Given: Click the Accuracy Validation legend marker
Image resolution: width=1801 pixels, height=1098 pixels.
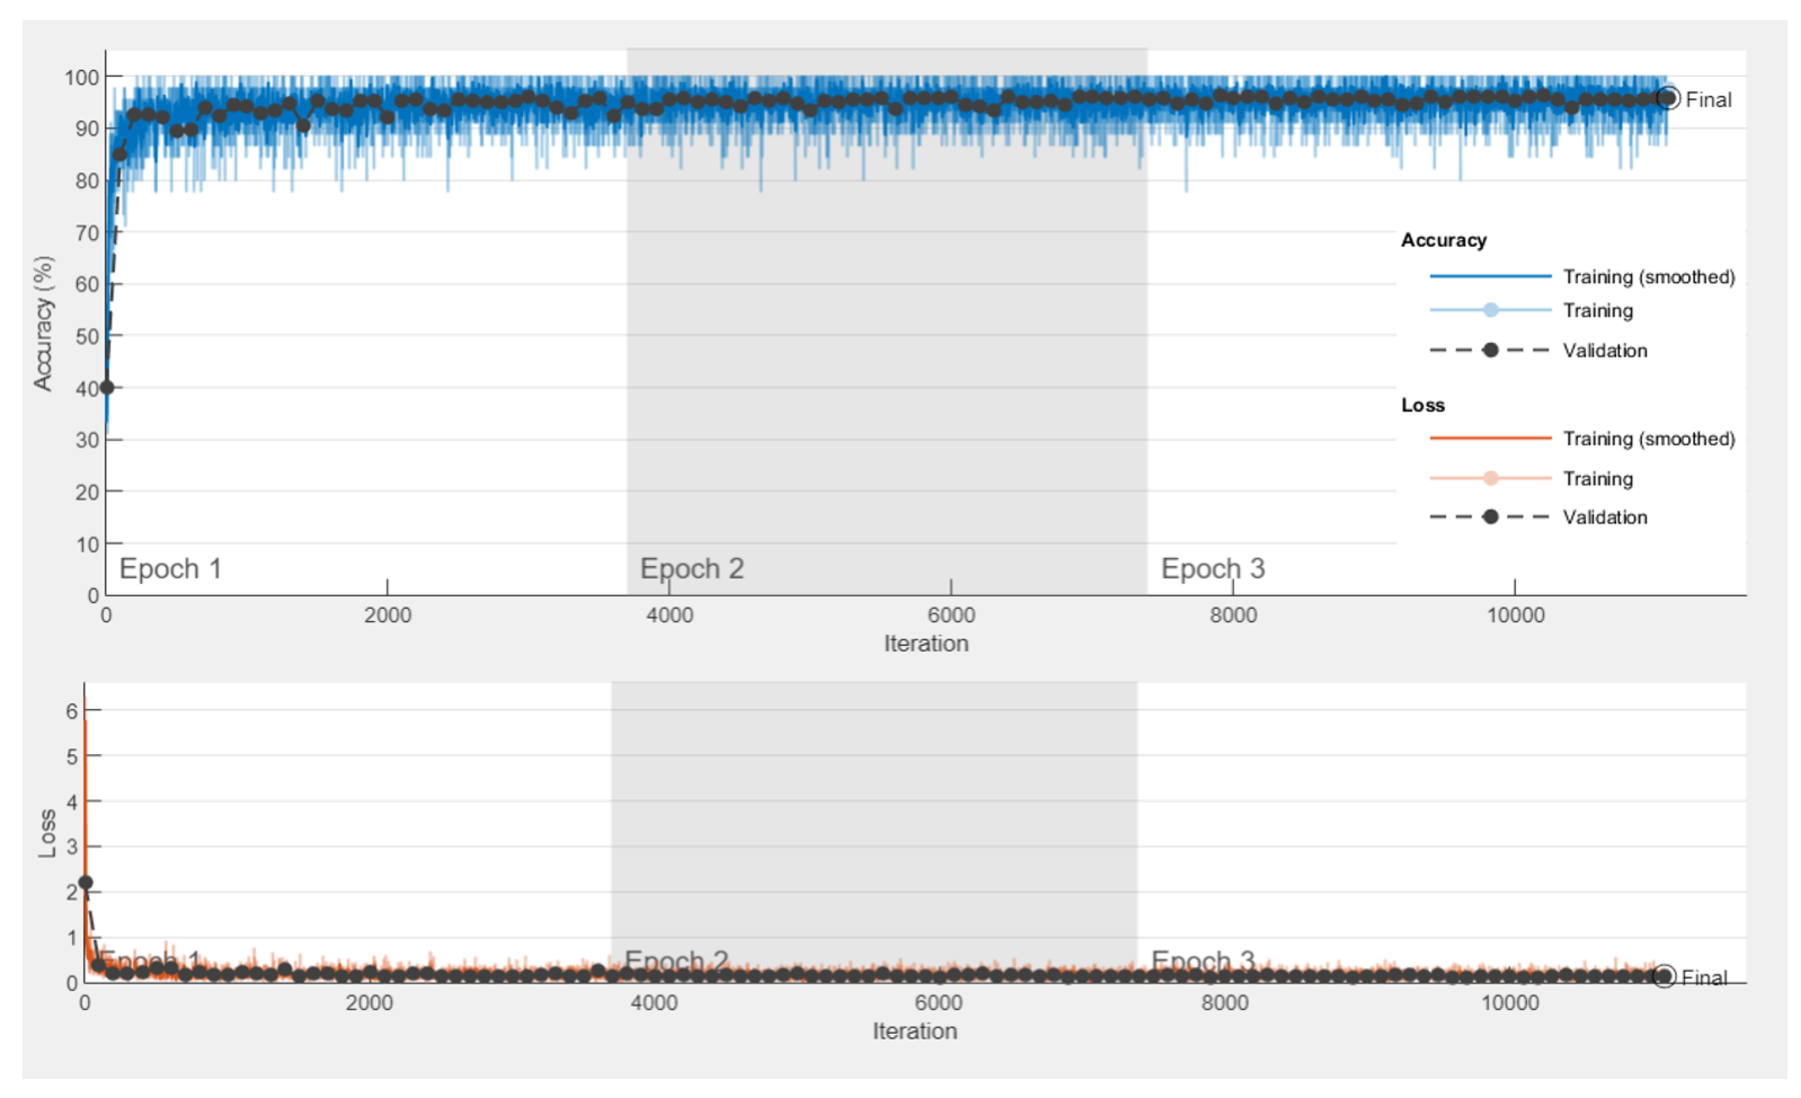Looking at the screenshot, I should (x=1490, y=350).
